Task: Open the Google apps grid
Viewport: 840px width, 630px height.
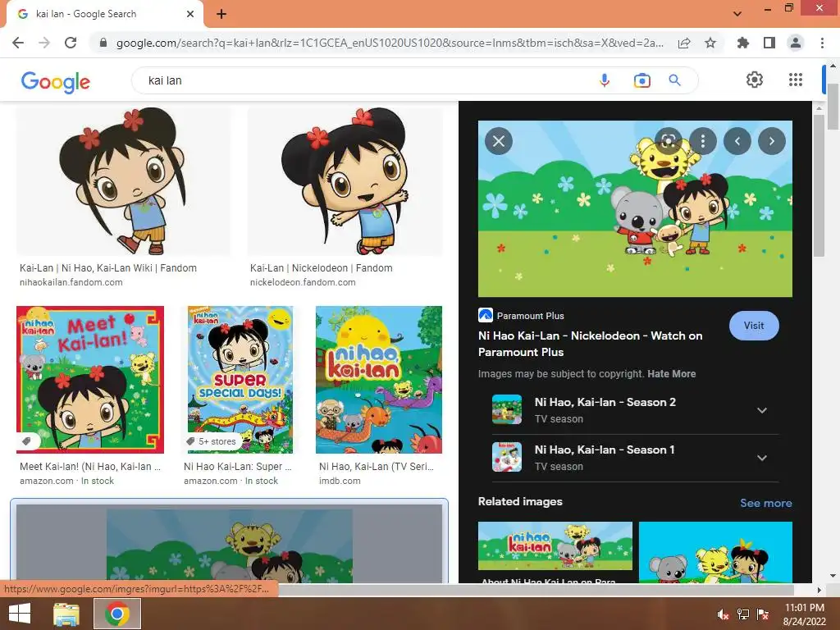Action: click(x=796, y=80)
